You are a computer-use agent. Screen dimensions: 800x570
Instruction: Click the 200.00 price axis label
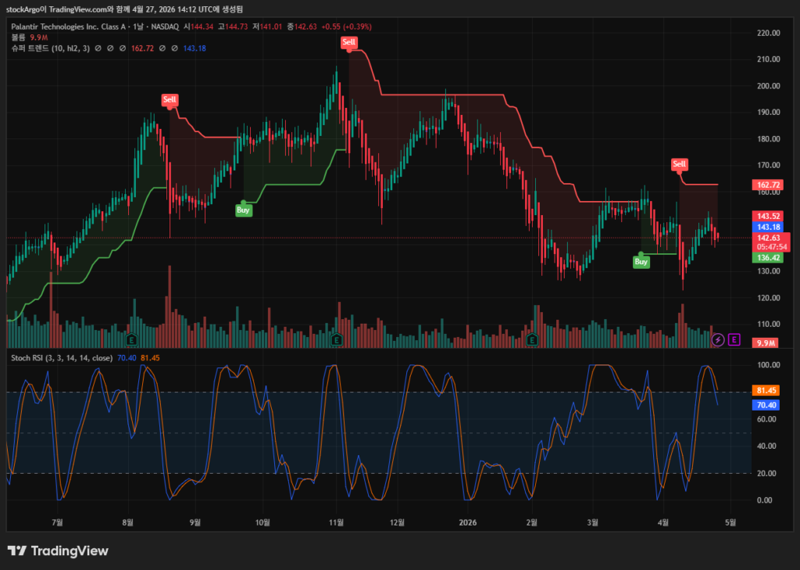pyautogui.click(x=769, y=86)
